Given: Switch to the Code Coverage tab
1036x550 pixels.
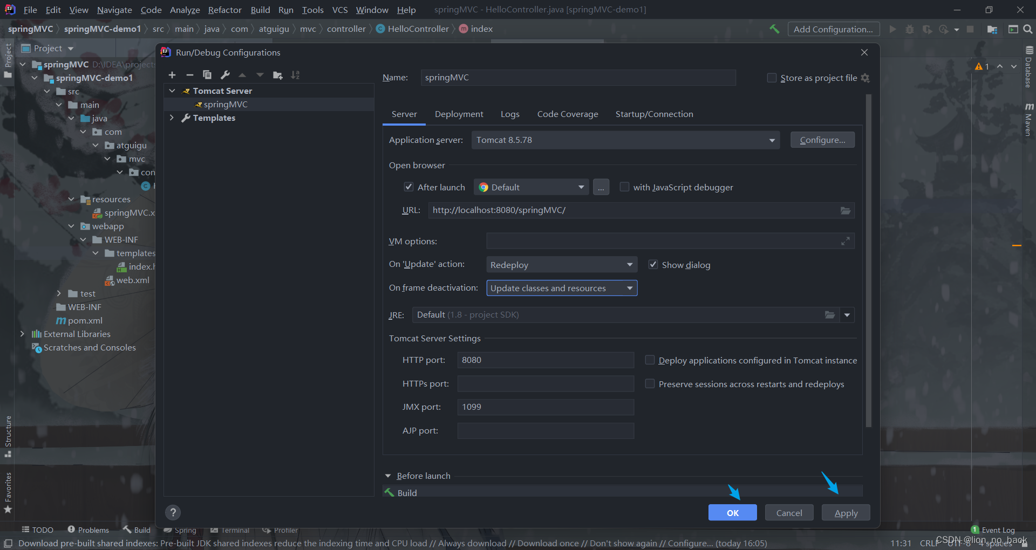Looking at the screenshot, I should click(x=568, y=114).
